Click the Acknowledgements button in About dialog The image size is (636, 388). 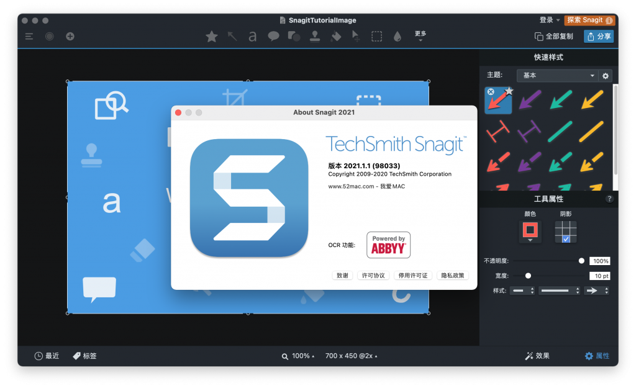(342, 276)
